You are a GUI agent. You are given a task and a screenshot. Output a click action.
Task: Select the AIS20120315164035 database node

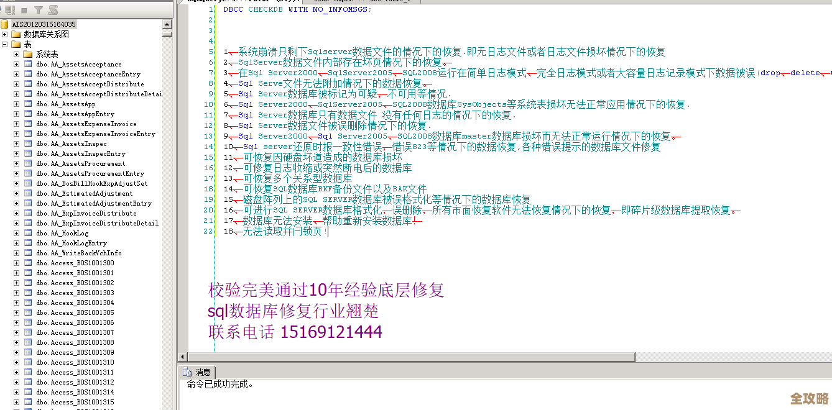(44, 24)
